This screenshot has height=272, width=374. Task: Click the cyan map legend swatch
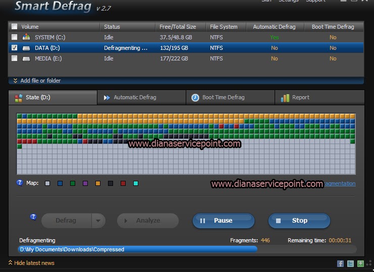click(x=136, y=183)
